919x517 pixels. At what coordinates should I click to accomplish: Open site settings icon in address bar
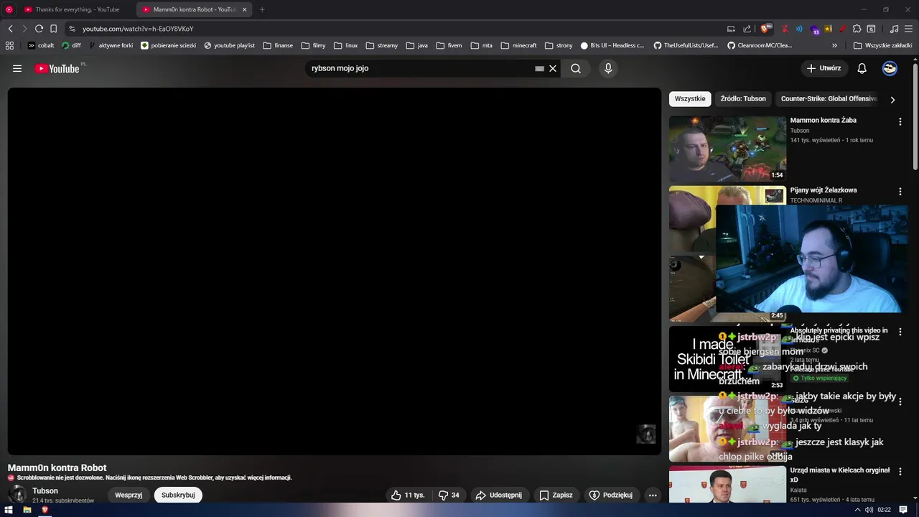pos(72,29)
